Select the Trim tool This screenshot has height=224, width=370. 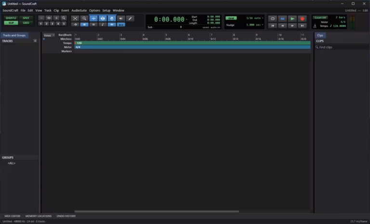tap(93, 19)
